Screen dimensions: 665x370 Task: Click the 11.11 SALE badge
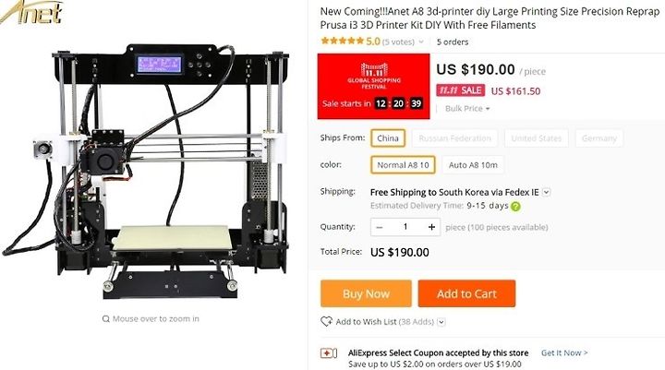click(460, 90)
